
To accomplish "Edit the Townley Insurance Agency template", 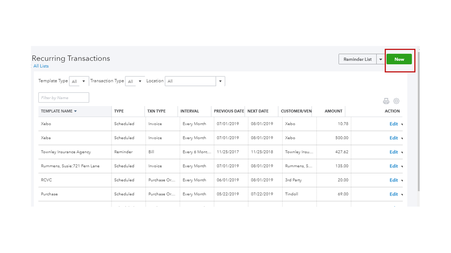I will (394, 152).
